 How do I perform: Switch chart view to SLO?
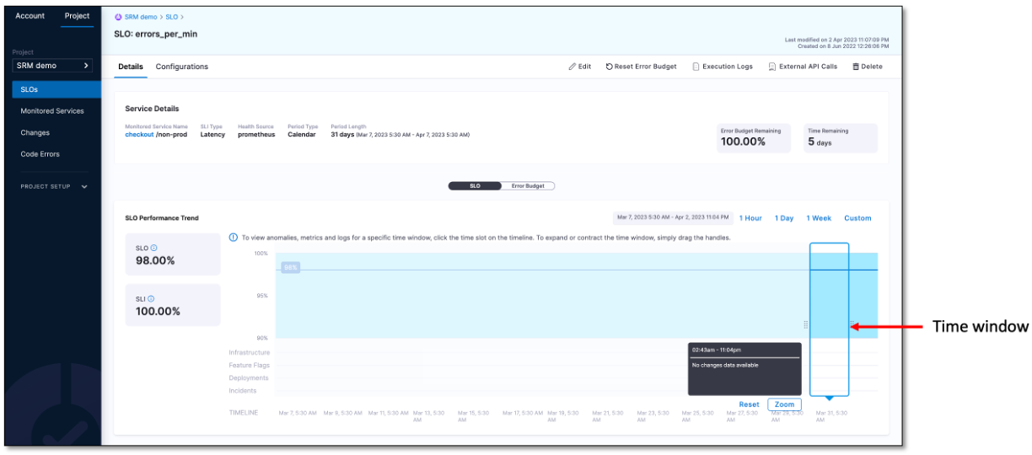point(475,186)
